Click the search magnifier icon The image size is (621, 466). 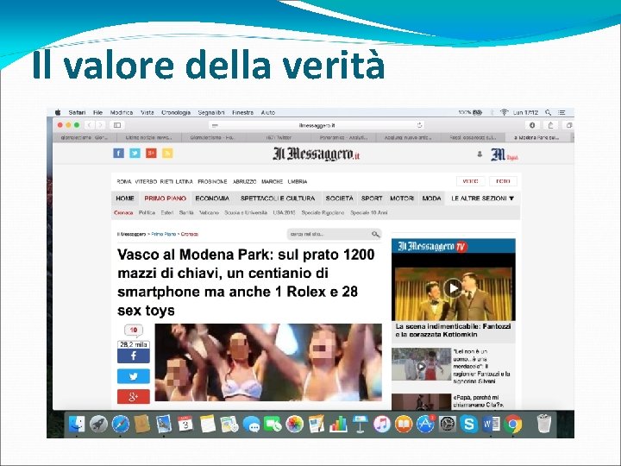pos(375,234)
